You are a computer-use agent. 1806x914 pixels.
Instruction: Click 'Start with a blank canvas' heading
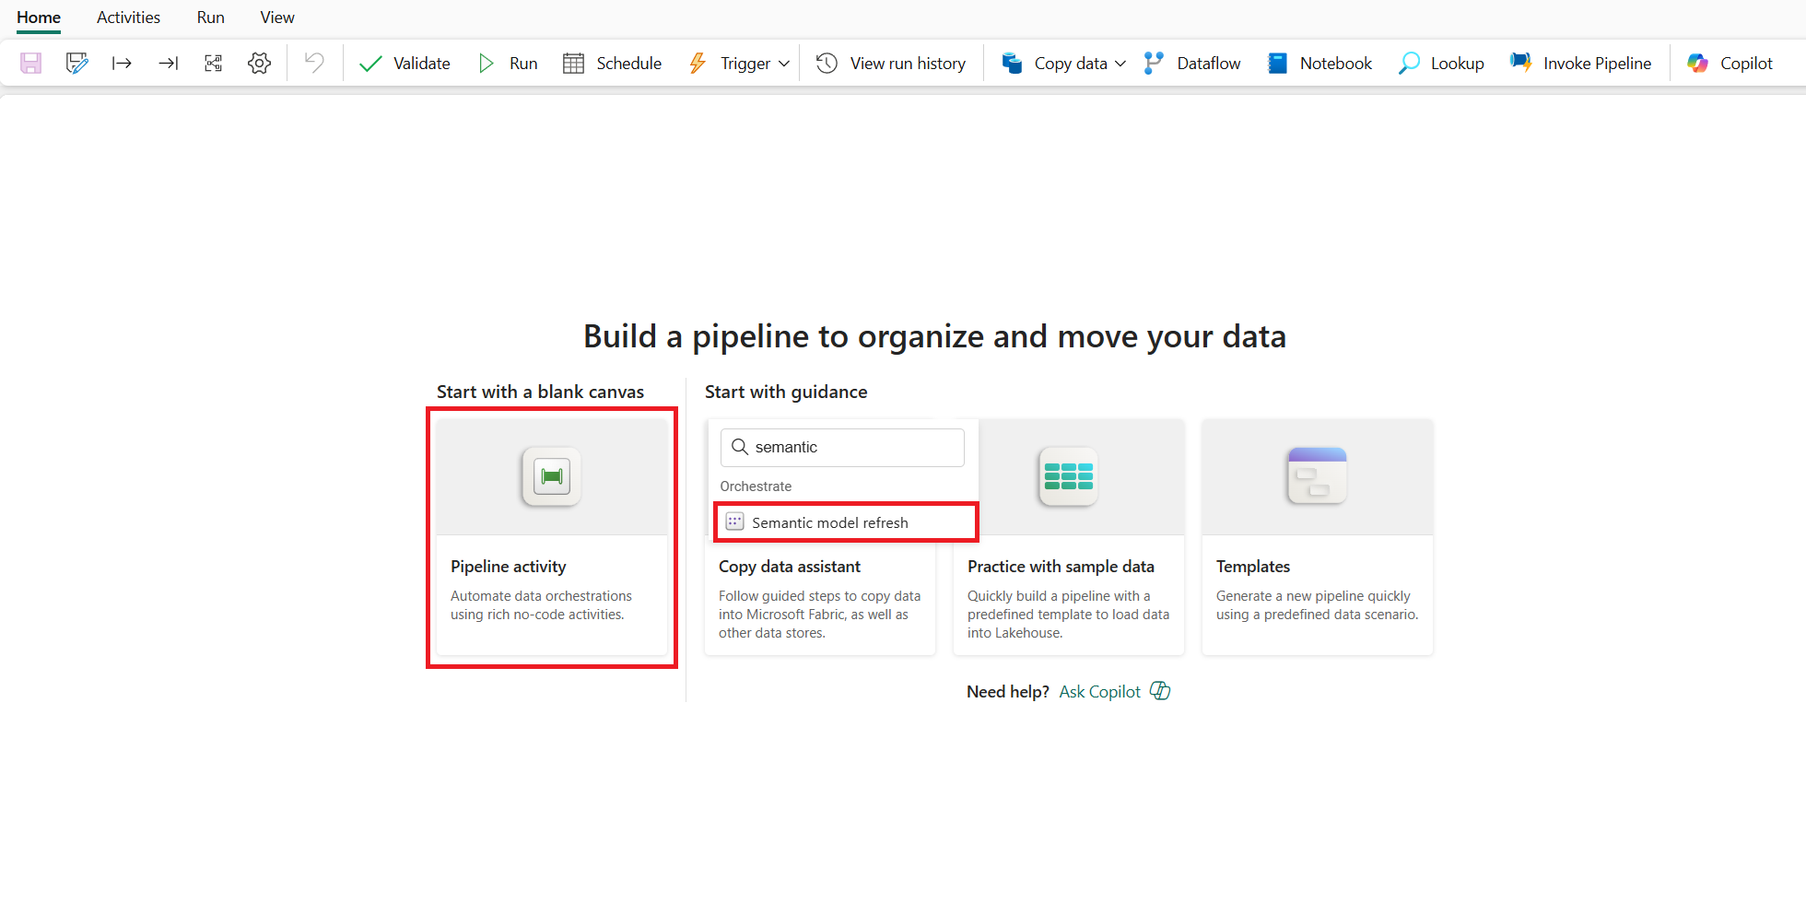540,392
